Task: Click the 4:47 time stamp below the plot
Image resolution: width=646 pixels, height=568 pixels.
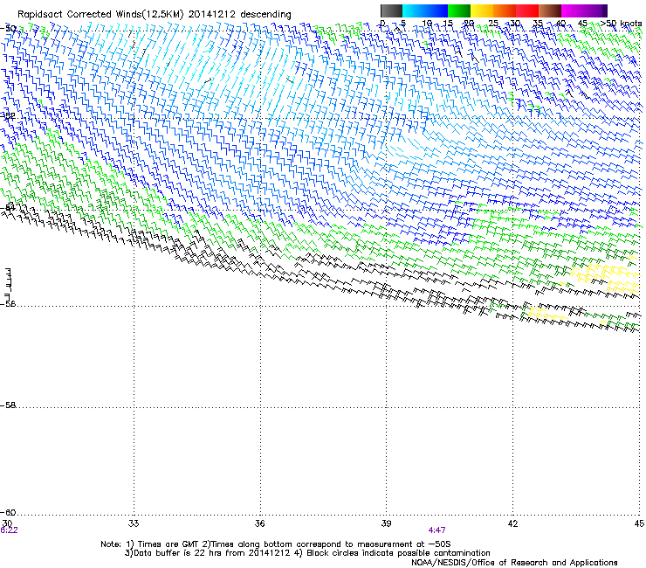Action: click(436, 530)
